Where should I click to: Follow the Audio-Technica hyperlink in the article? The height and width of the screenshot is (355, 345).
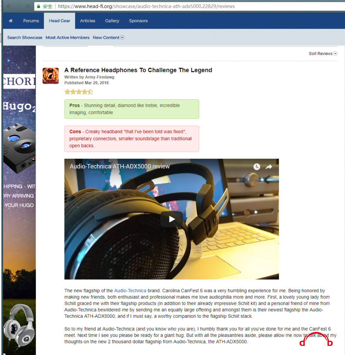pyautogui.click(x=130, y=291)
